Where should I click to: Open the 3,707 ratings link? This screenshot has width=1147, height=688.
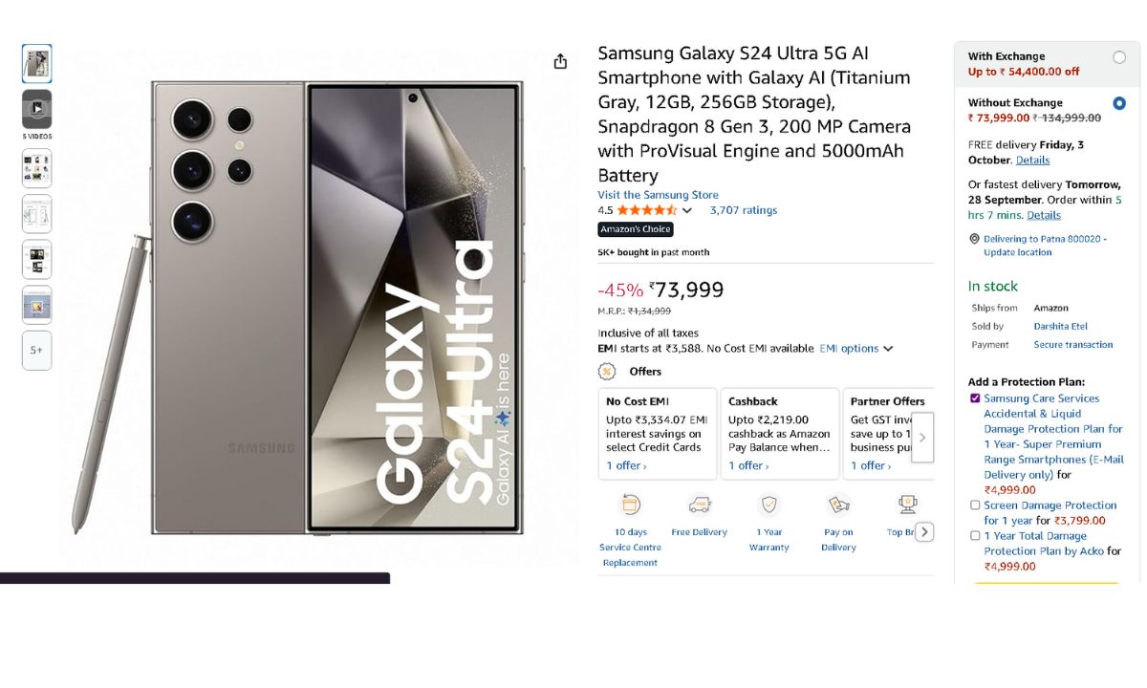(x=744, y=210)
